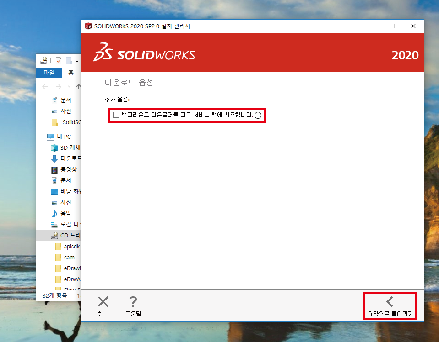Click the 취소 cancel button
The width and height of the screenshot is (439, 342).
click(103, 306)
